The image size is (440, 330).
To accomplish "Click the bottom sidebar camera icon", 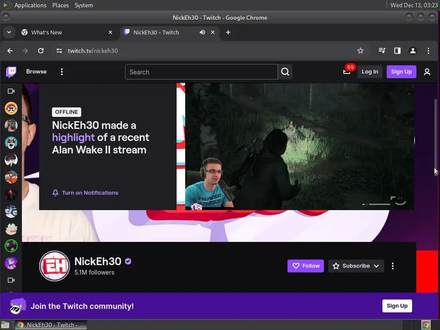I will tap(11, 280).
